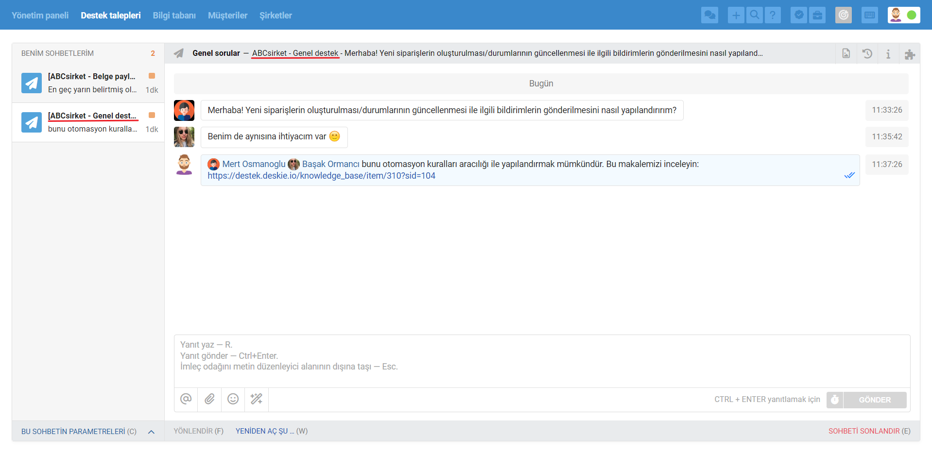Open the emoji picker smiley icon
The image size is (932, 453).
coord(233,399)
